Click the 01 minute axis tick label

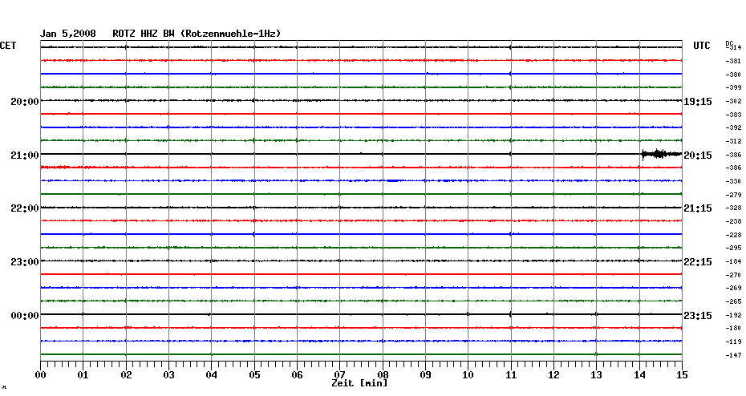coord(83,375)
